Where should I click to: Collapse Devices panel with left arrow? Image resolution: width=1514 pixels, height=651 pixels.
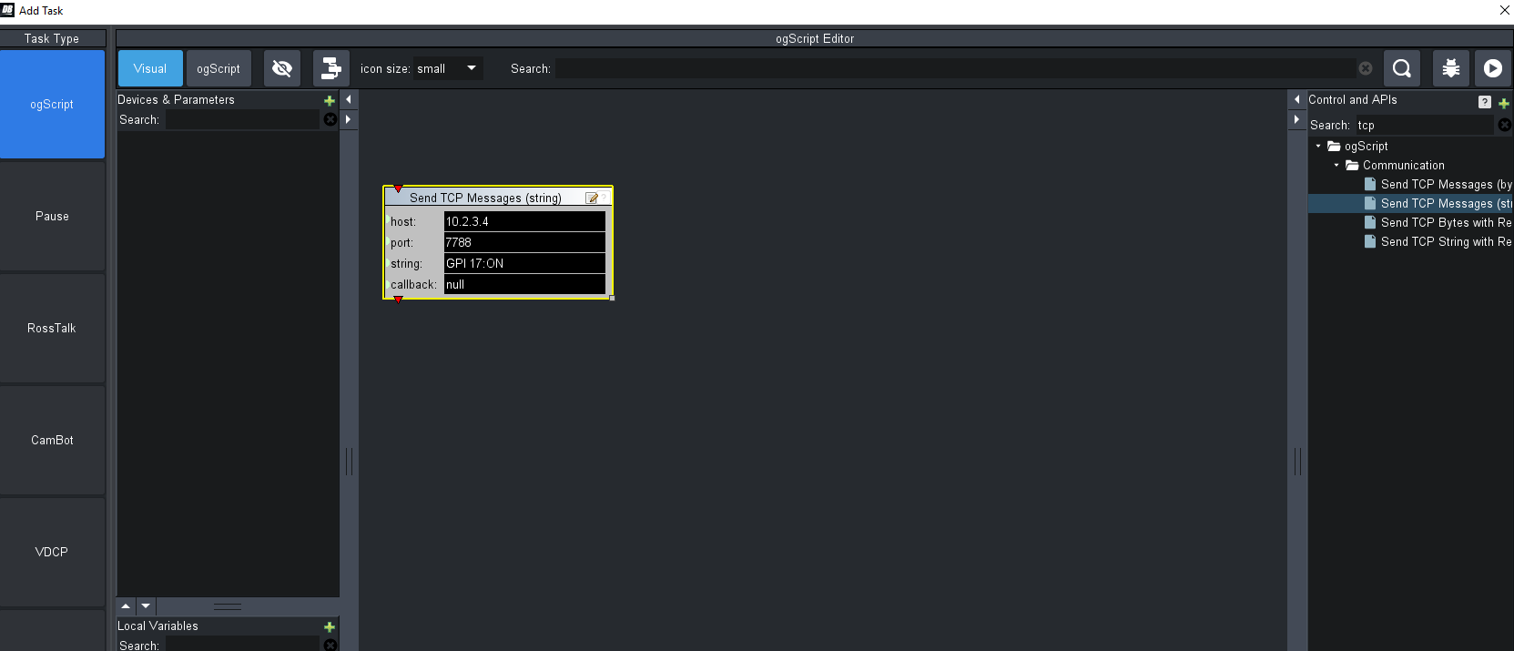[x=349, y=99]
